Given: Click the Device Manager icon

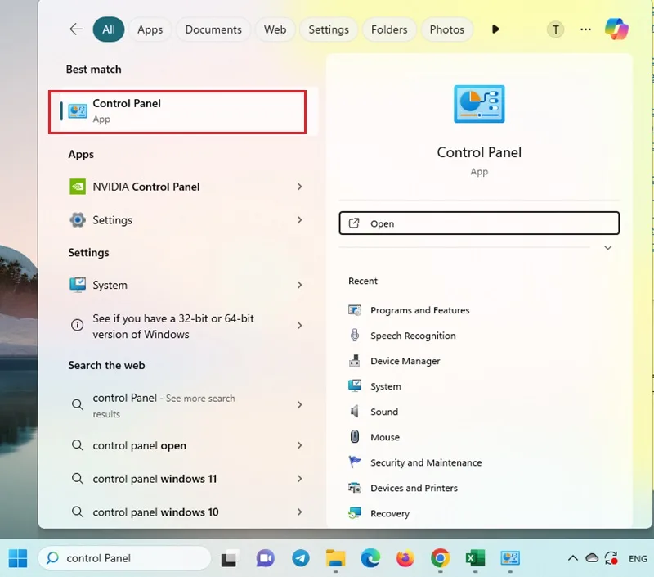Looking at the screenshot, I should click(x=355, y=361).
